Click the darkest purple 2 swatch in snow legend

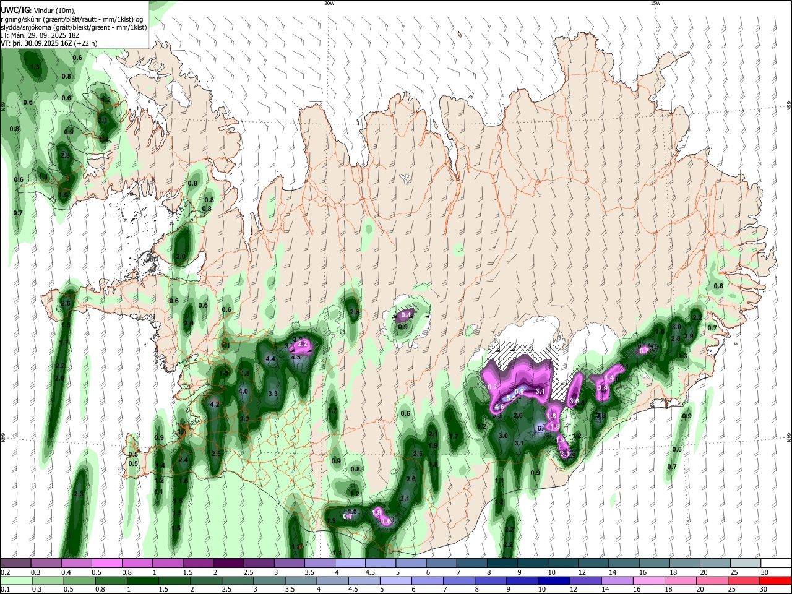tap(228, 564)
